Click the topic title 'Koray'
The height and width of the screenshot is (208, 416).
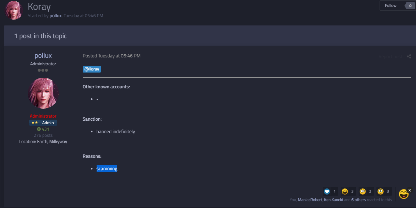click(x=39, y=6)
